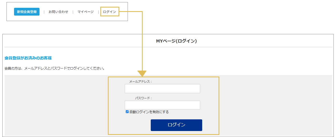
Task: Select the highlighted ログイン link in navigation
Action: point(109,12)
